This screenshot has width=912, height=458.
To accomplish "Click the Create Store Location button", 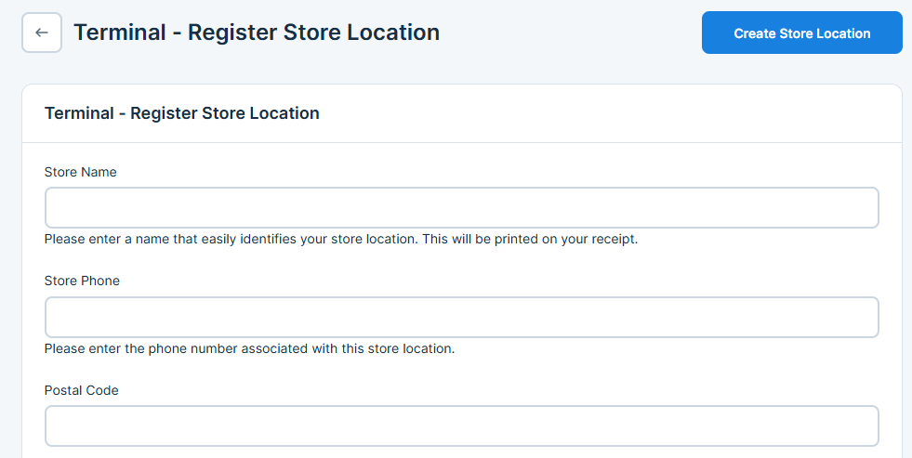I will 801,33.
